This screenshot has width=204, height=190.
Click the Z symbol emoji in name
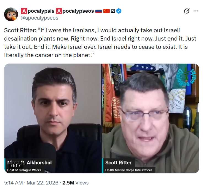(113, 11)
